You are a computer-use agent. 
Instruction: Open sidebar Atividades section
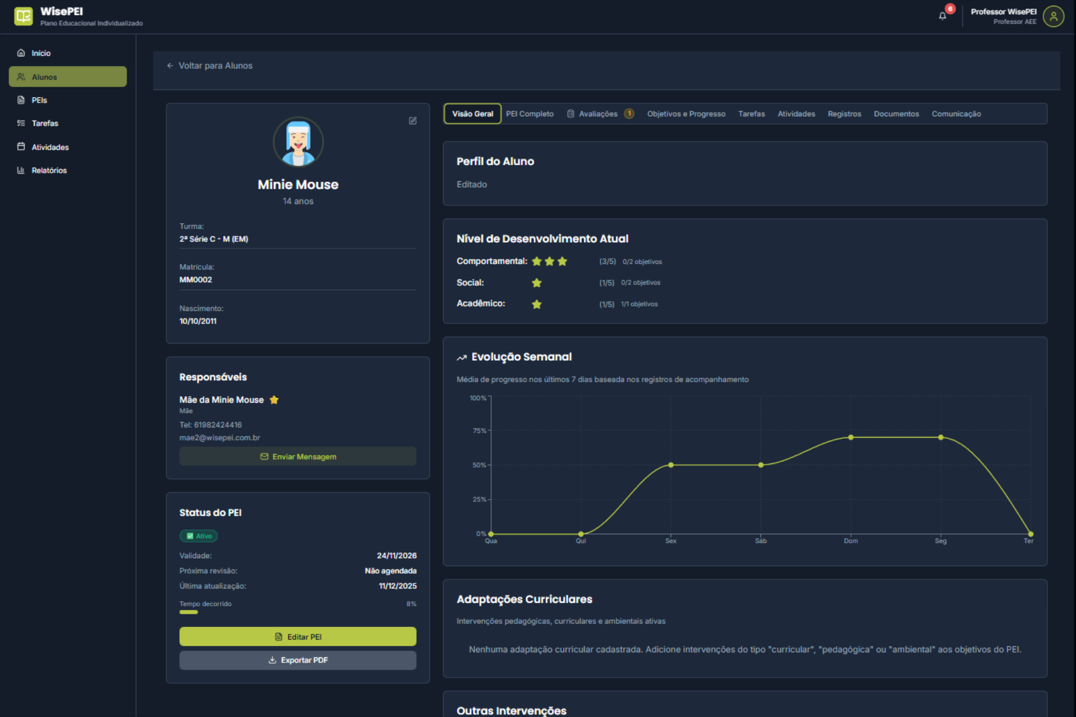point(50,147)
